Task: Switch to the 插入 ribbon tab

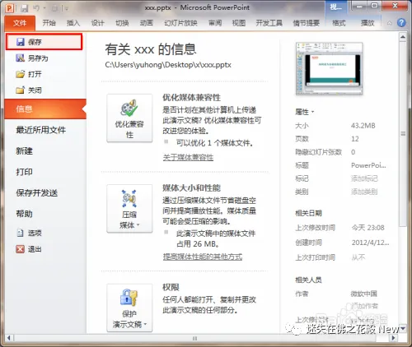Action: pos(73,23)
